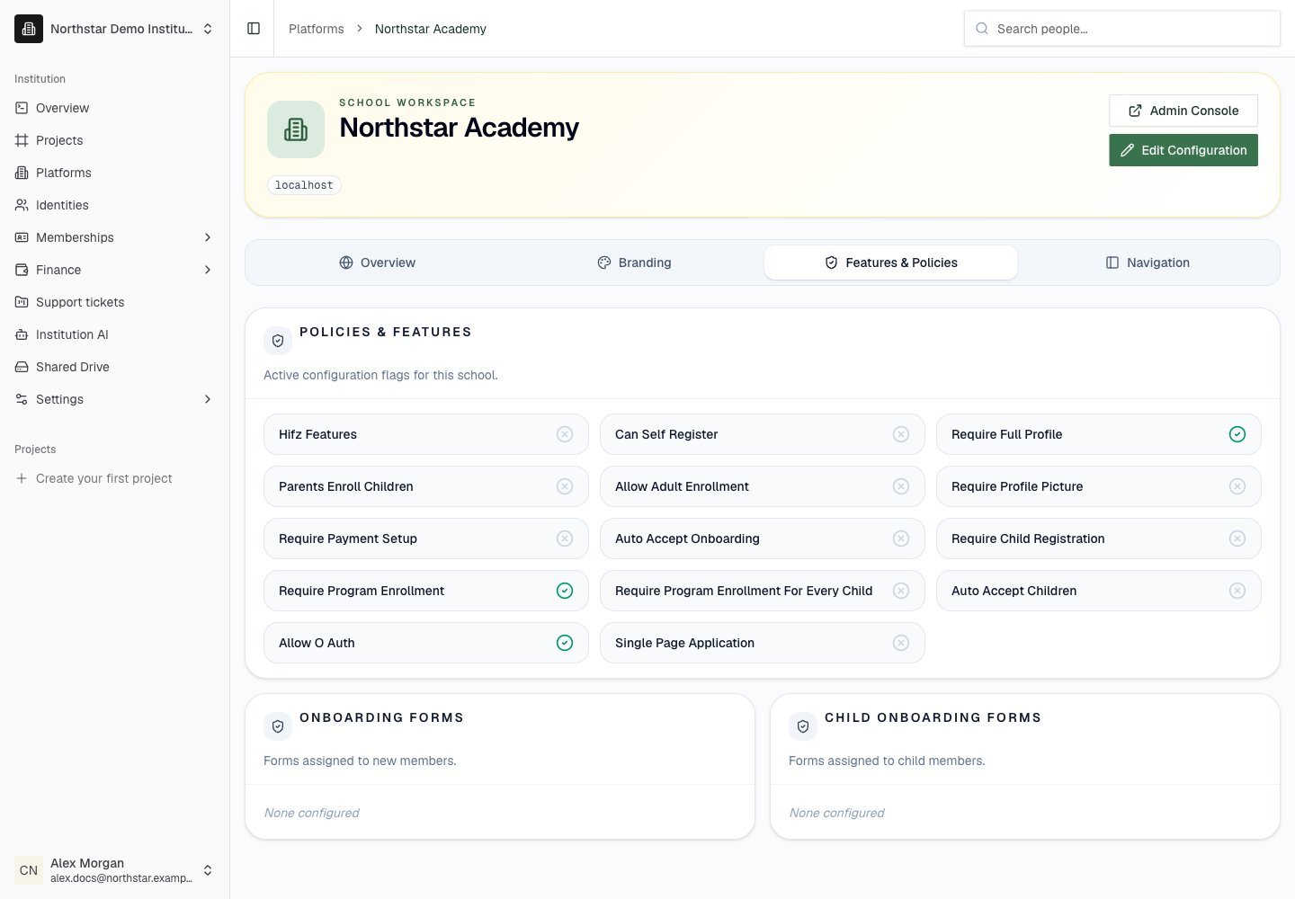The height and width of the screenshot is (899, 1295).
Task: Click the Settings sliders icon in sidebar
Action: point(22,399)
